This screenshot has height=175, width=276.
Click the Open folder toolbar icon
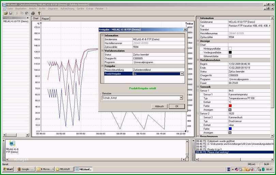[x=6, y=13]
